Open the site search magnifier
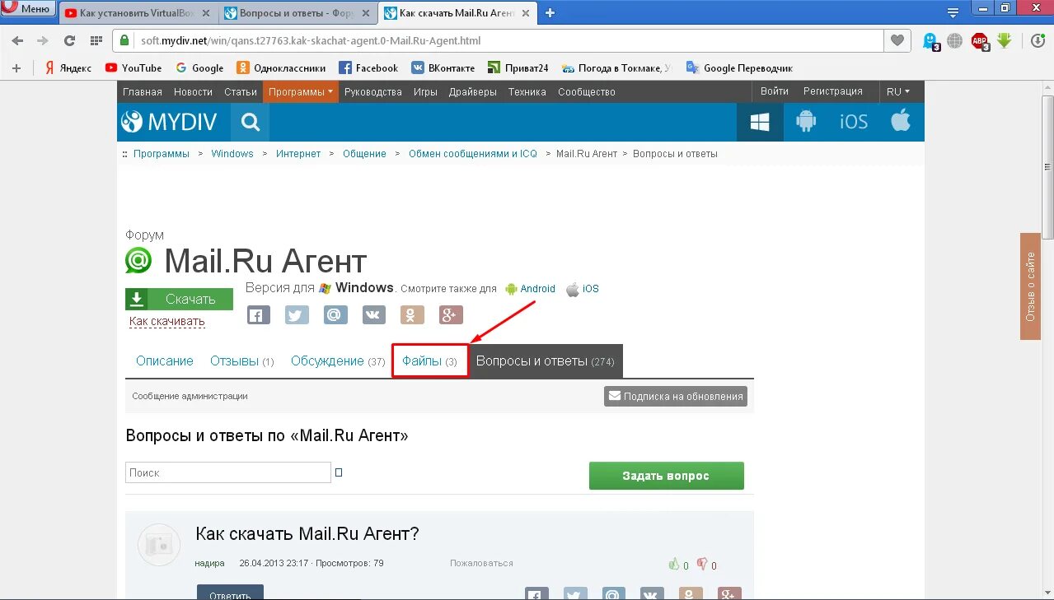1054x600 pixels. click(x=251, y=122)
